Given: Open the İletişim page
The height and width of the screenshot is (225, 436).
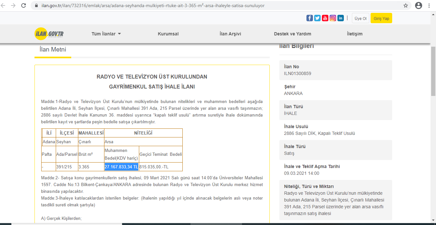Looking at the screenshot, I should tap(354, 34).
